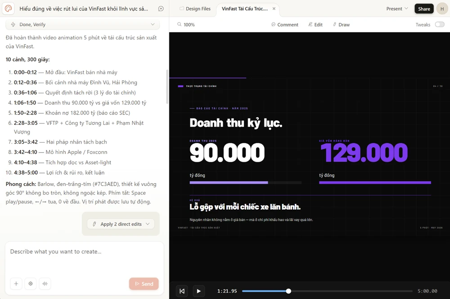Click the palette logo icon at top left
The width and height of the screenshot is (450, 299).
8,9
